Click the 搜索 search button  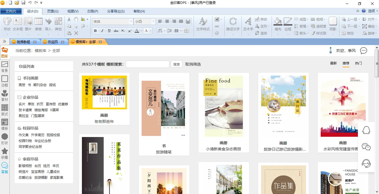[x=176, y=64]
